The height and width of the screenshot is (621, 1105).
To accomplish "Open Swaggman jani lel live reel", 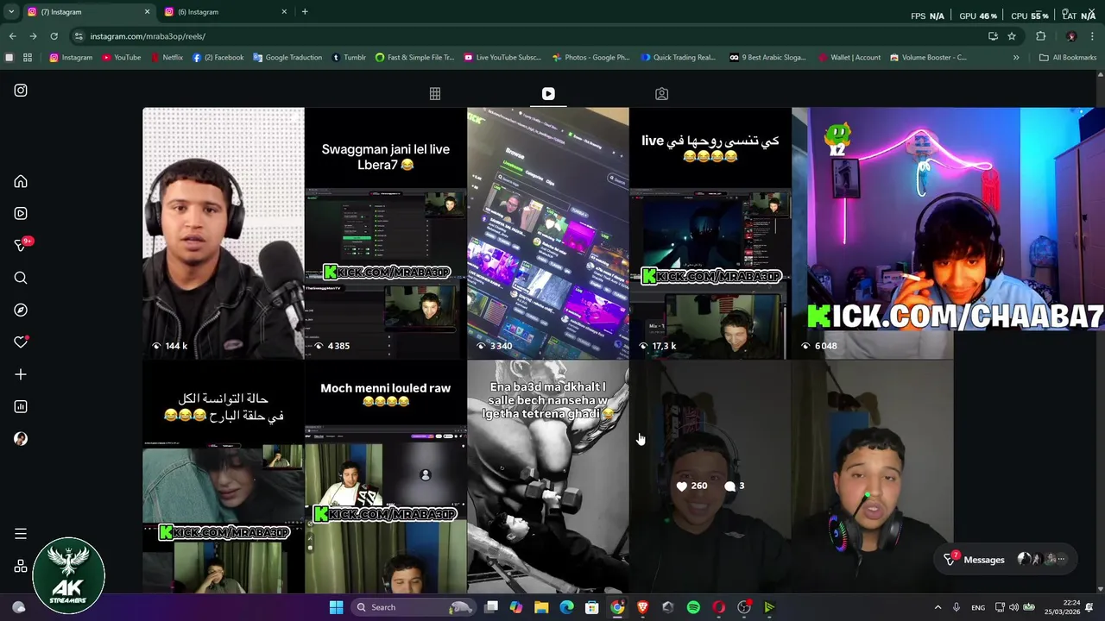I will pos(386,233).
